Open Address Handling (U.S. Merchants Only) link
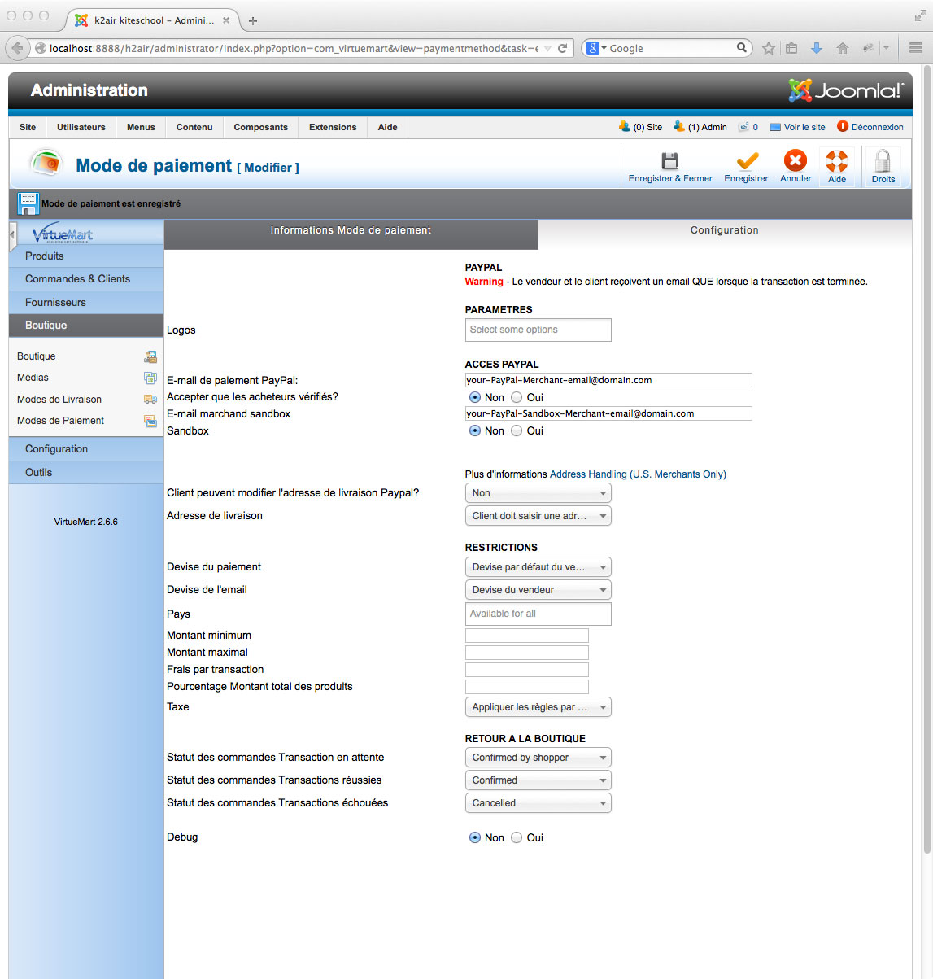The image size is (933, 979). 638,474
